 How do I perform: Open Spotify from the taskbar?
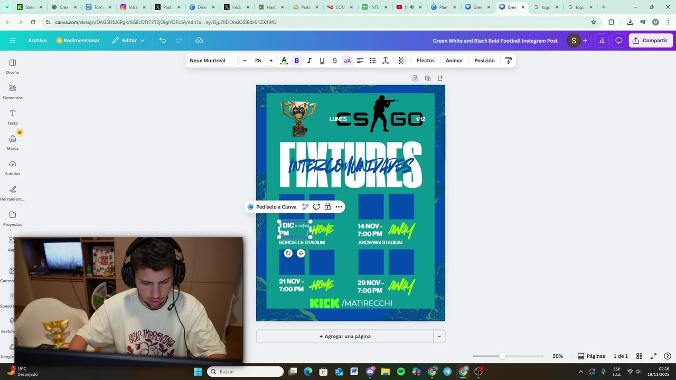(x=401, y=372)
